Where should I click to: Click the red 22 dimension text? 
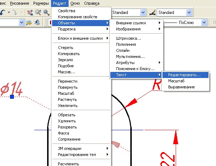167,159
